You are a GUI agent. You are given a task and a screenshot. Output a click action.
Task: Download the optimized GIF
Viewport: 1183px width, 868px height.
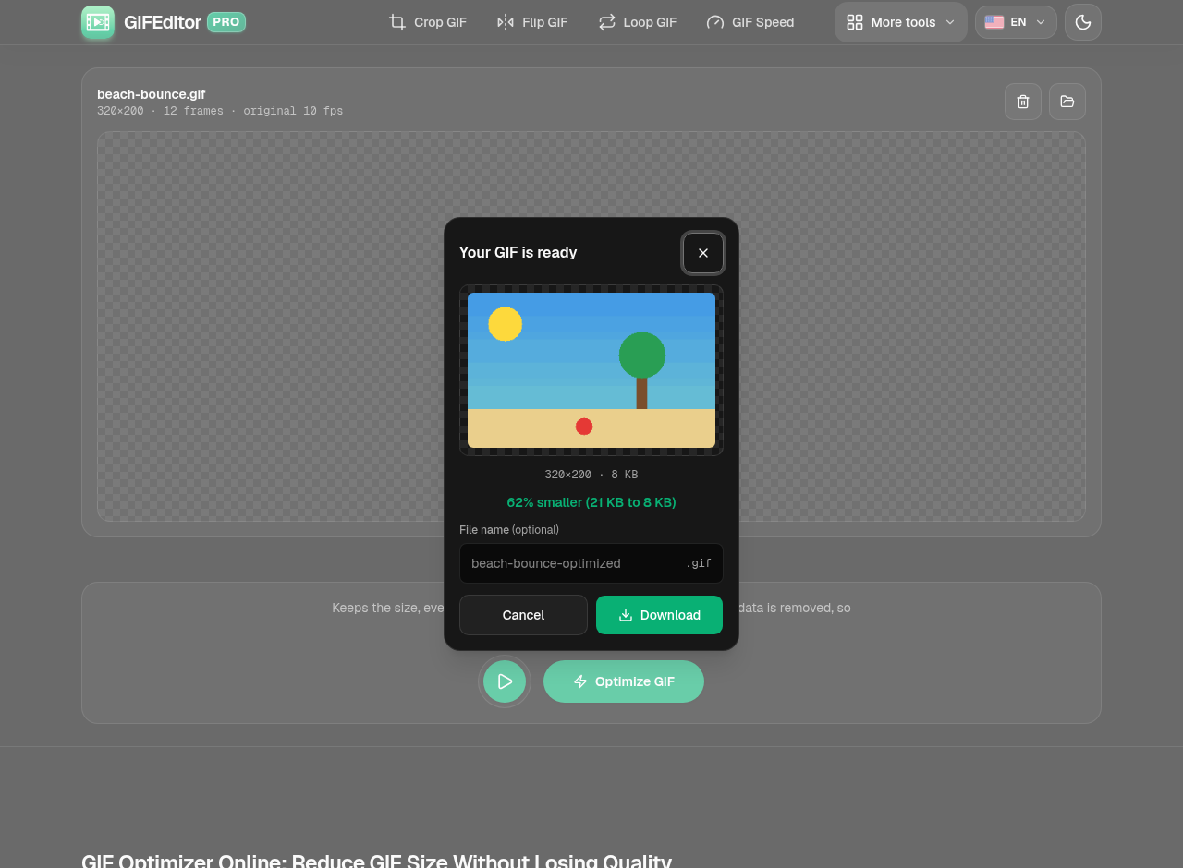pyautogui.click(x=660, y=615)
